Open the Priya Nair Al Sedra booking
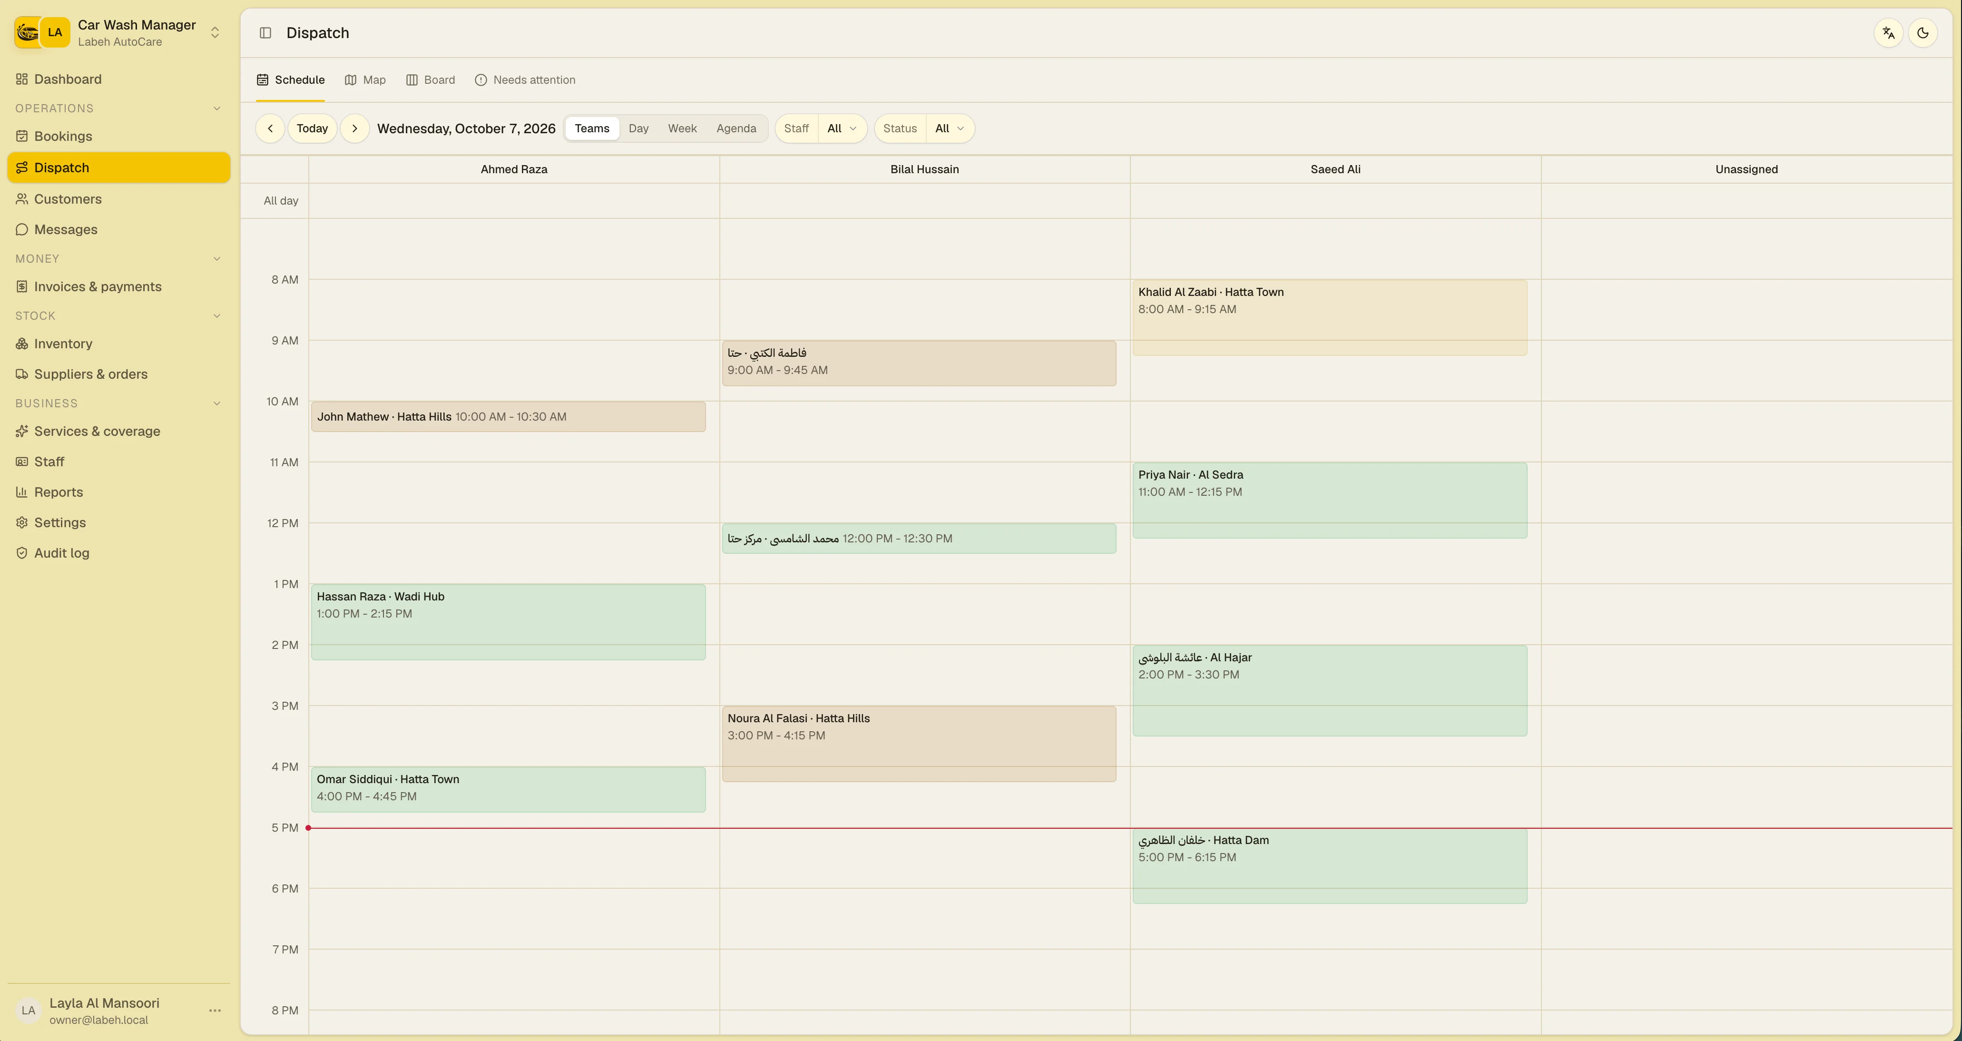 click(1329, 501)
